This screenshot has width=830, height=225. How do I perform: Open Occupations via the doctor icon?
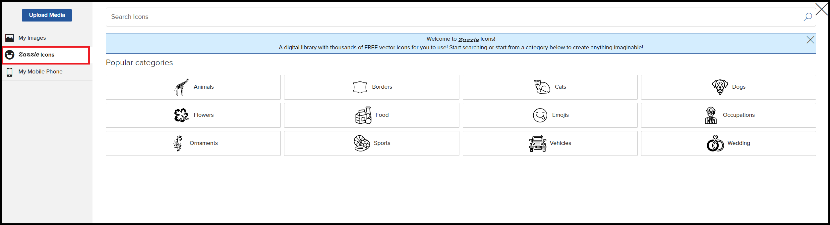pos(711,115)
